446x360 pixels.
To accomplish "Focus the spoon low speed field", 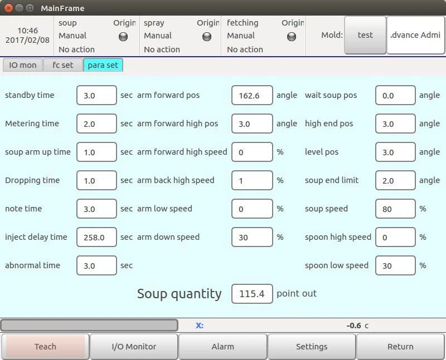I will [395, 266].
